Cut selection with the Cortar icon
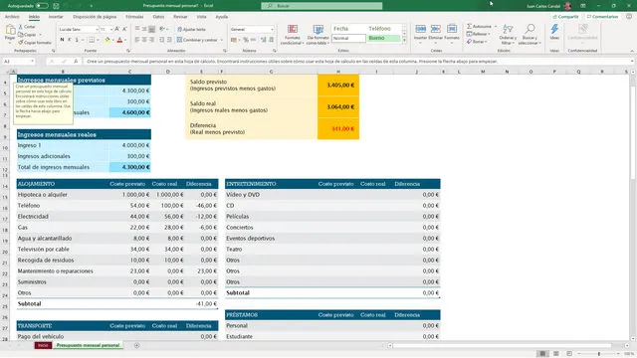This screenshot has height=358, width=637. [x=20, y=27]
